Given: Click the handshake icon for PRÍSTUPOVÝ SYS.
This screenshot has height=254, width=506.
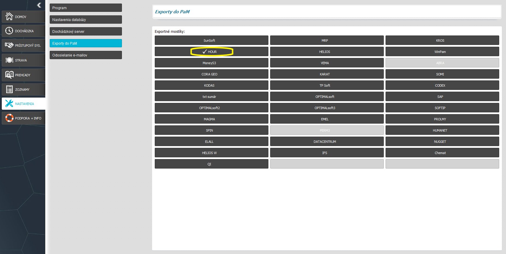Looking at the screenshot, I should (x=9, y=45).
